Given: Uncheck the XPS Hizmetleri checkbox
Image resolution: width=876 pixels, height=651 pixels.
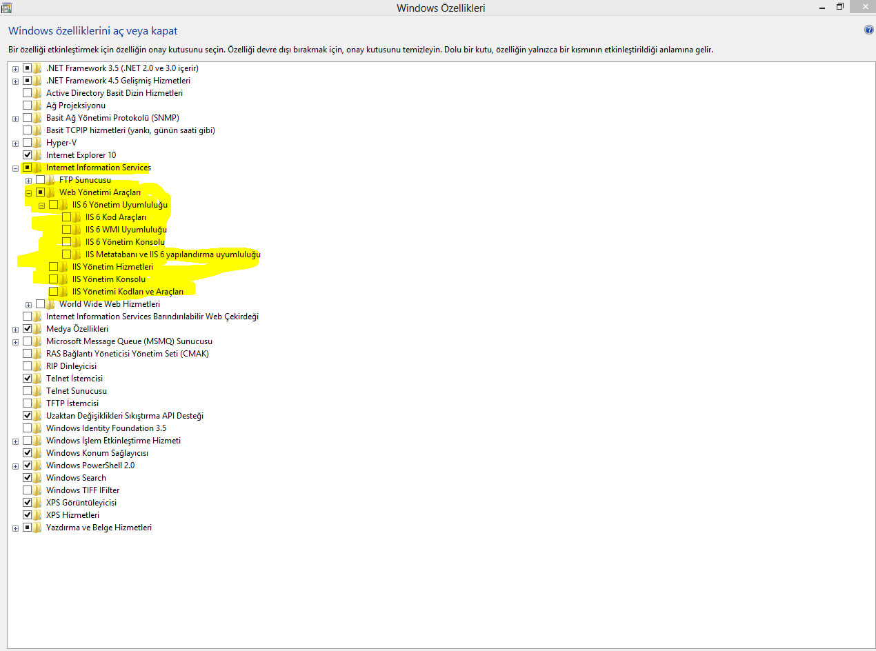Looking at the screenshot, I should [28, 515].
